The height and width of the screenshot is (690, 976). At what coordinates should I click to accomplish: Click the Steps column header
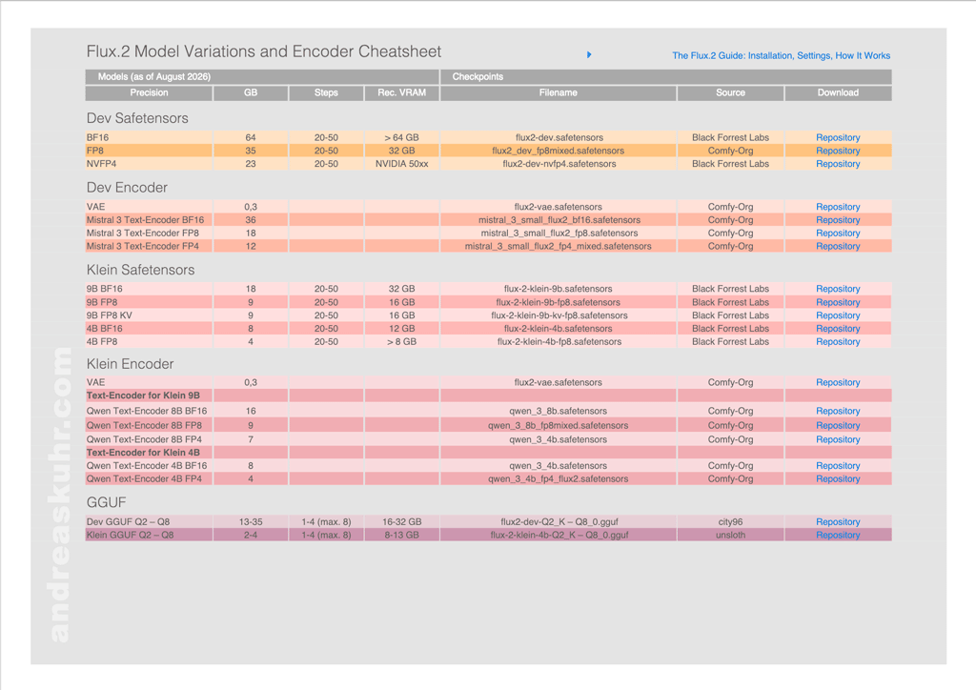(x=326, y=92)
